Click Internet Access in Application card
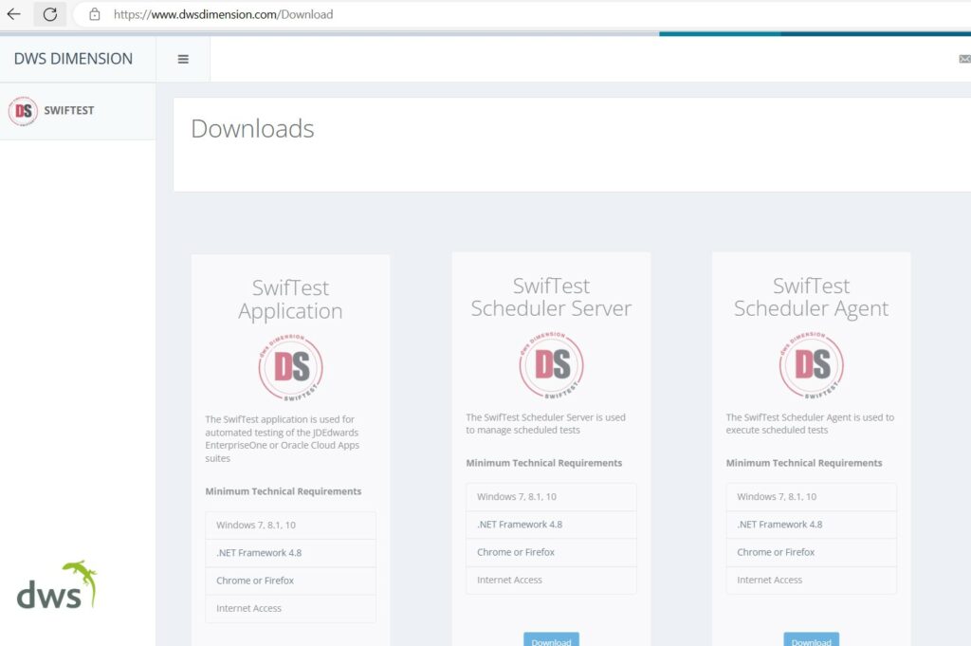The image size is (971, 646). click(290, 609)
